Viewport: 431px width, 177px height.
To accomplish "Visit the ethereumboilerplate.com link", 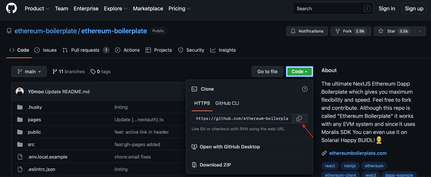I will click(358, 153).
